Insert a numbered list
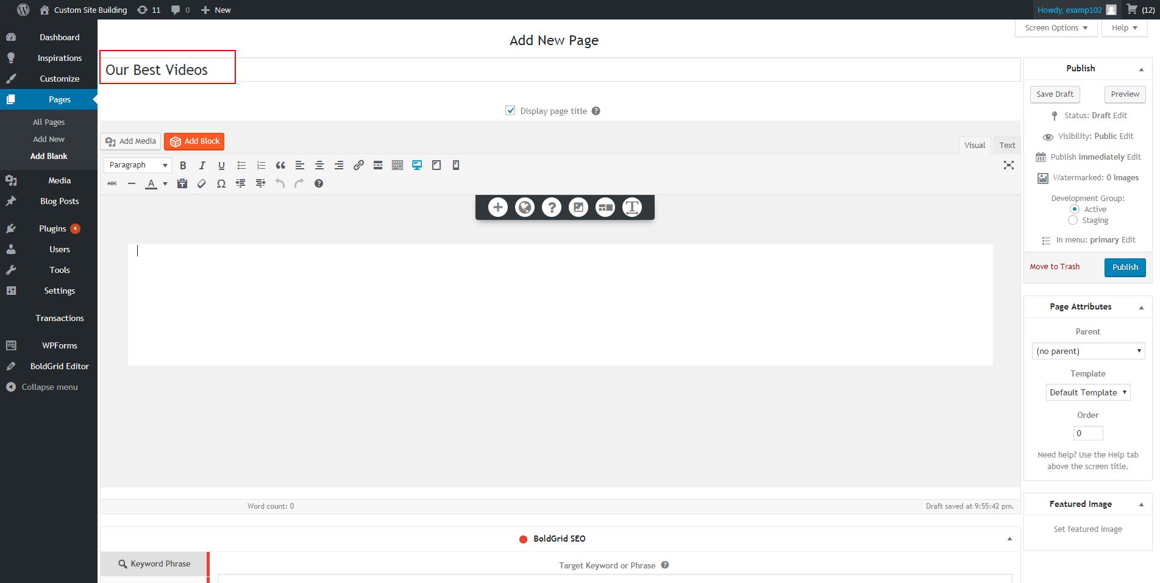Viewport: 1160px width, 583px height. [x=261, y=165]
